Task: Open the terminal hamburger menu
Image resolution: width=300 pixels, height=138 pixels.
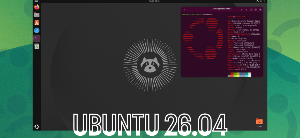Action: point(246,9)
